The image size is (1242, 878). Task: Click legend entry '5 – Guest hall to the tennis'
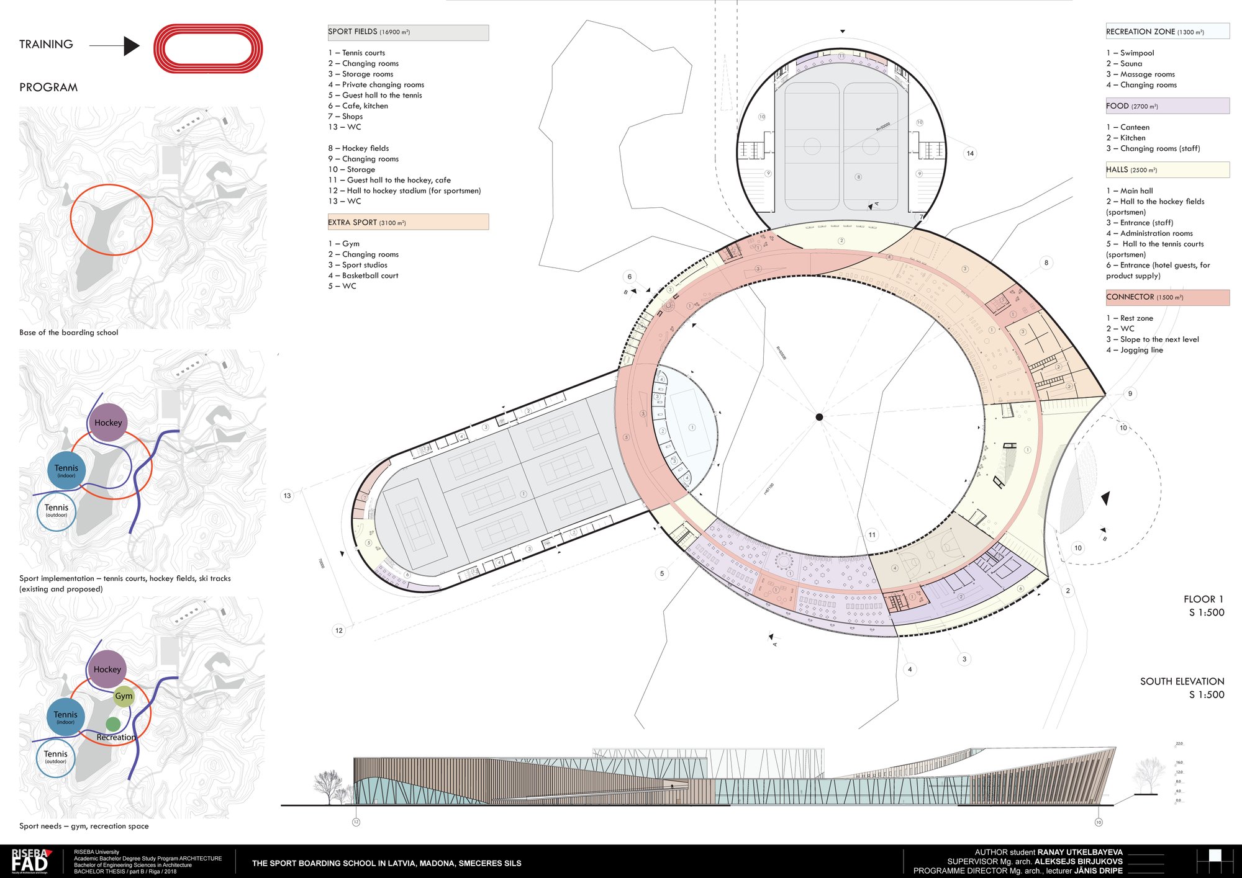point(375,96)
